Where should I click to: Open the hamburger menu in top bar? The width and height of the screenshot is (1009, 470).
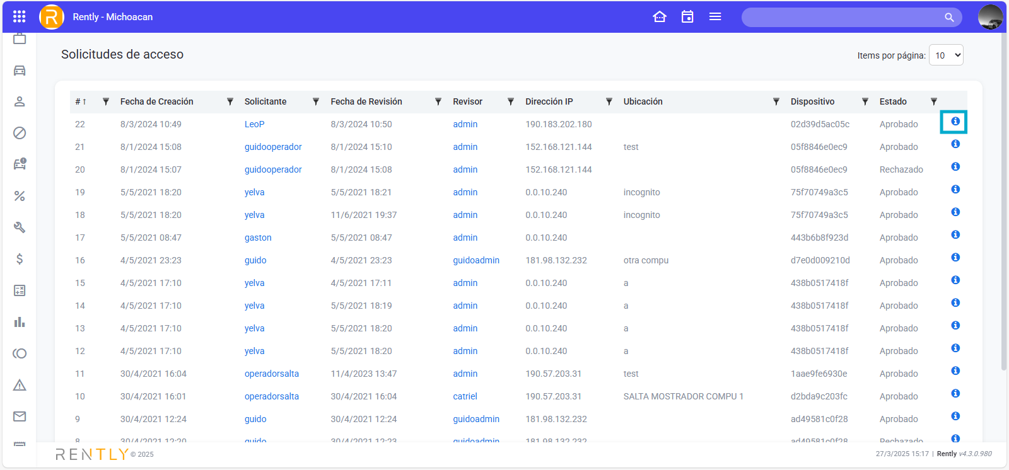tap(715, 17)
